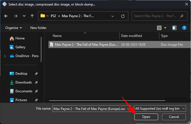Sort by Date modified column
The height and width of the screenshot is (124, 191).
click(x=131, y=36)
